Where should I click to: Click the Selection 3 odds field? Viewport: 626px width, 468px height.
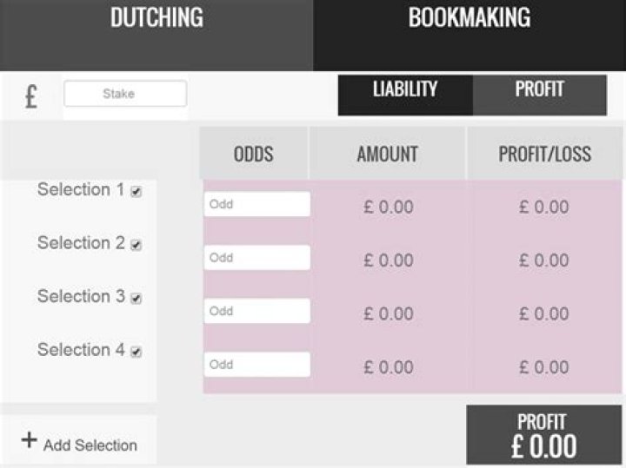256,311
